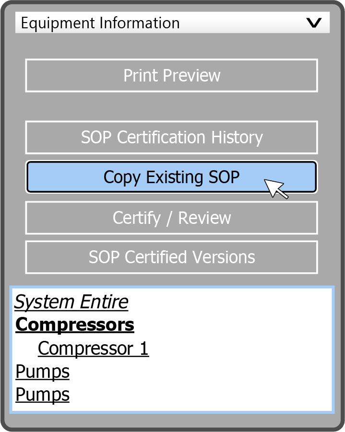Open Print Preview
Screen dimensions: 345x432
(x=171, y=75)
